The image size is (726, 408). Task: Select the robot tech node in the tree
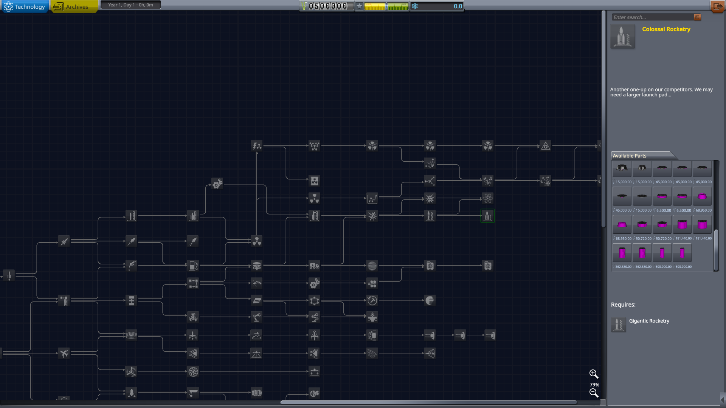pyautogui.click(x=372, y=317)
